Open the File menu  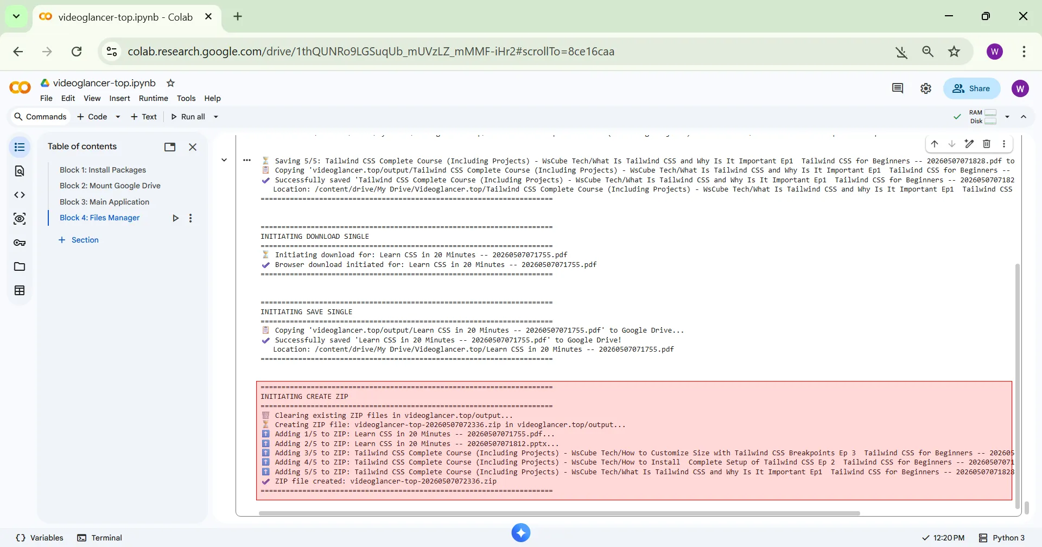coord(46,98)
